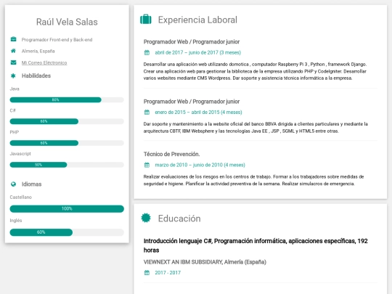Click the Castellano 100% language bar

pyautogui.click(x=67, y=208)
